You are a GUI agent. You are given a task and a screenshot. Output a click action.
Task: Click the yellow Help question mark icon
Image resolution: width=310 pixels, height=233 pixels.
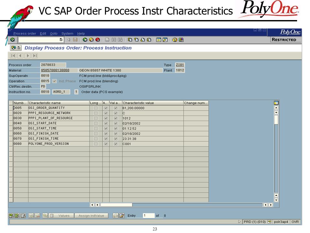click(175, 40)
